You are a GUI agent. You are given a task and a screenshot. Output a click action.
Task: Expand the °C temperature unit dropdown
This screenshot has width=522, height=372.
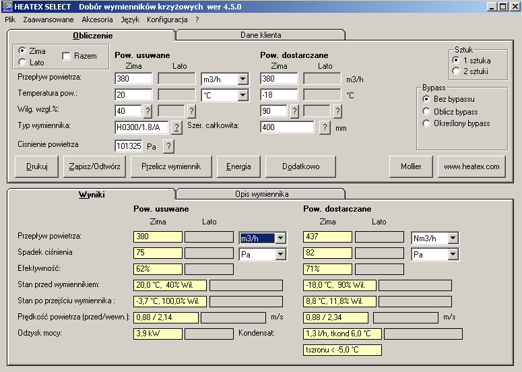[x=242, y=96]
